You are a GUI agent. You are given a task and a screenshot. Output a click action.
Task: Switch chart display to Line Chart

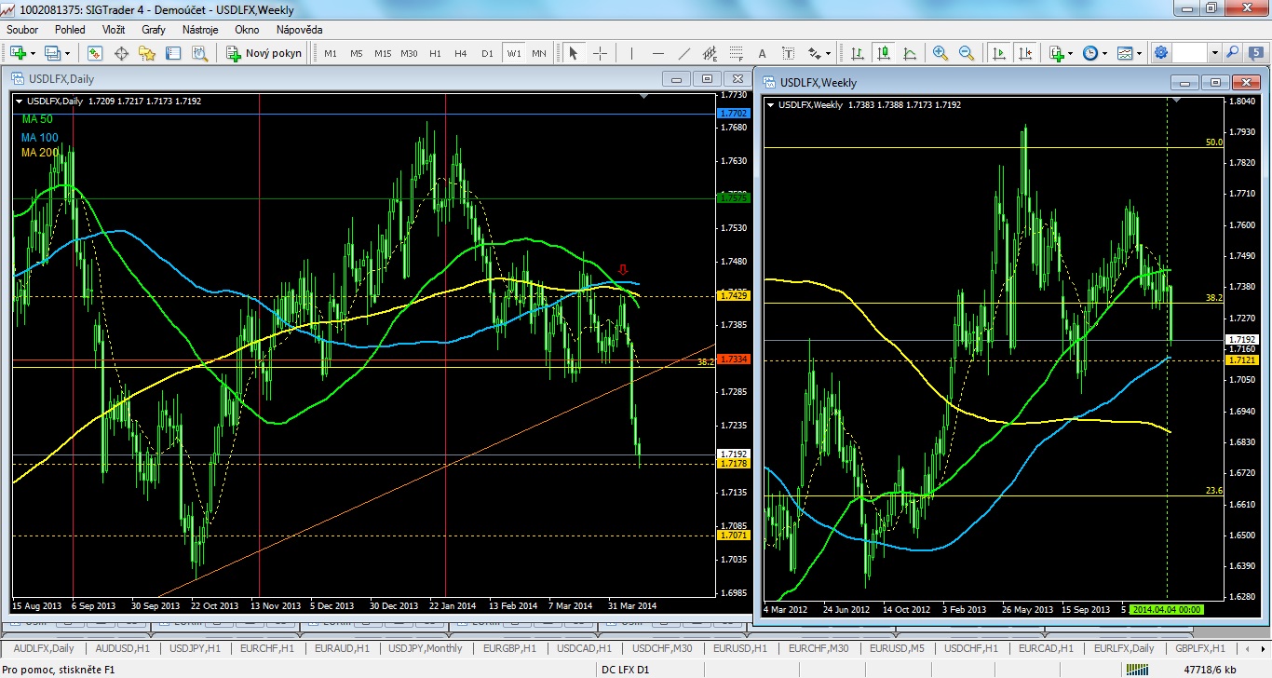pos(909,53)
